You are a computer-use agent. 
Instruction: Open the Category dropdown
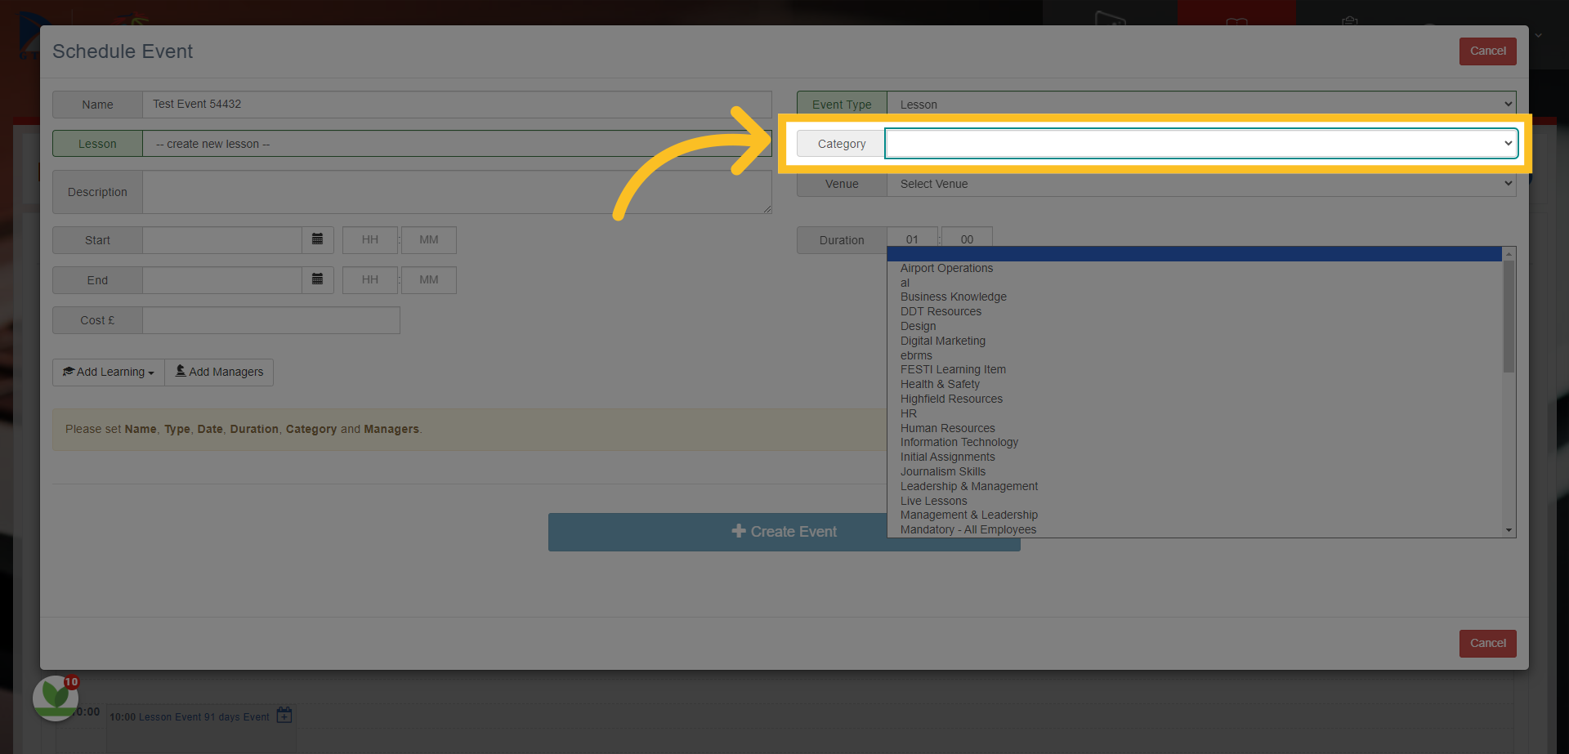[x=1201, y=144]
